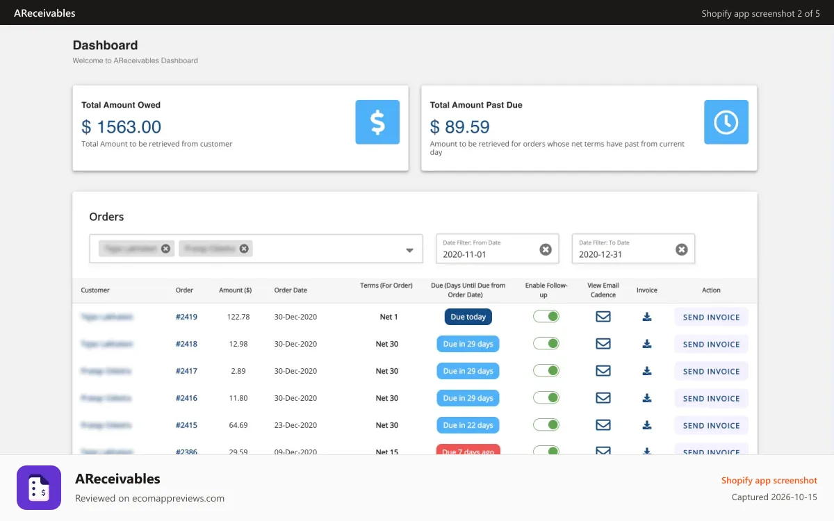This screenshot has width=834, height=521.
Task: Send invoice for order #2419
Action: pyautogui.click(x=711, y=317)
